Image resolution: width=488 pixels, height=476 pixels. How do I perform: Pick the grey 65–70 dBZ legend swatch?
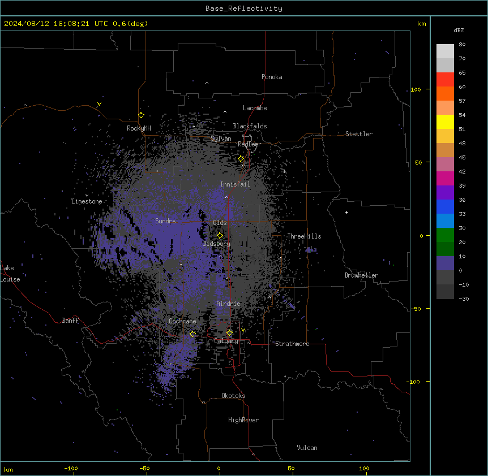click(445, 65)
